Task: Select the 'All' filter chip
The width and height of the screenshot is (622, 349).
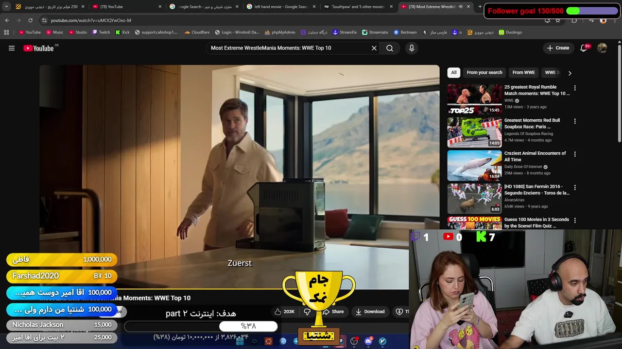Action: coord(454,73)
